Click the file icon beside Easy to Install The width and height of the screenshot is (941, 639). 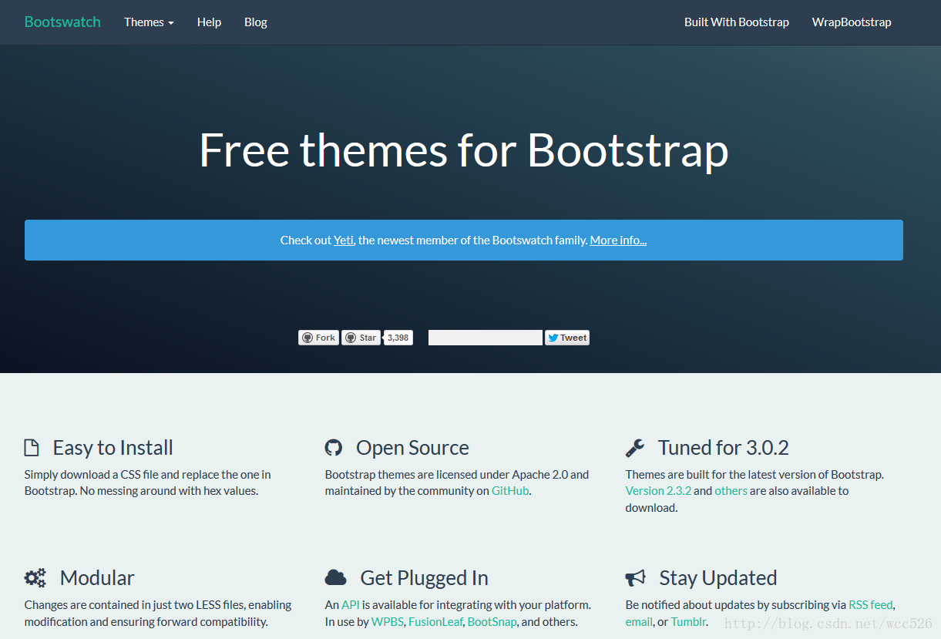[32, 448]
